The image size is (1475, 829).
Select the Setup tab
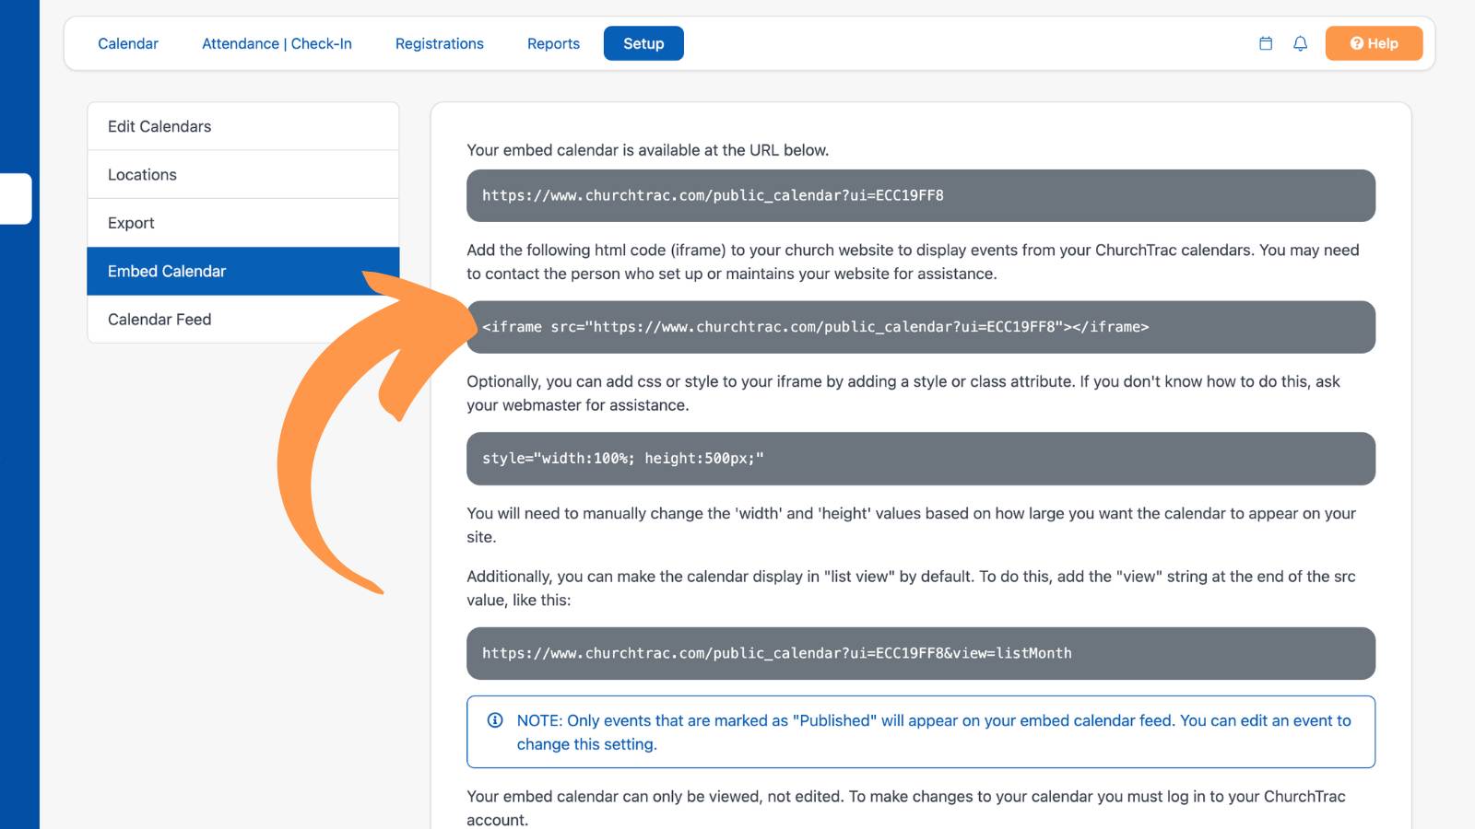[x=643, y=43]
